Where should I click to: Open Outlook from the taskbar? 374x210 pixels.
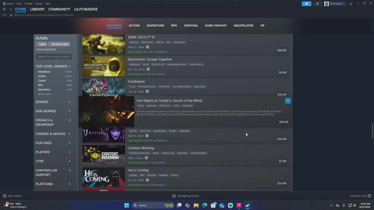click(222, 205)
